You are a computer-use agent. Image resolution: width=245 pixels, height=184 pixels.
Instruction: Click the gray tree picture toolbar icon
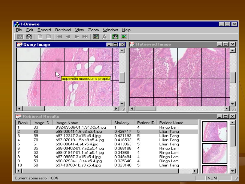[x=96, y=37]
